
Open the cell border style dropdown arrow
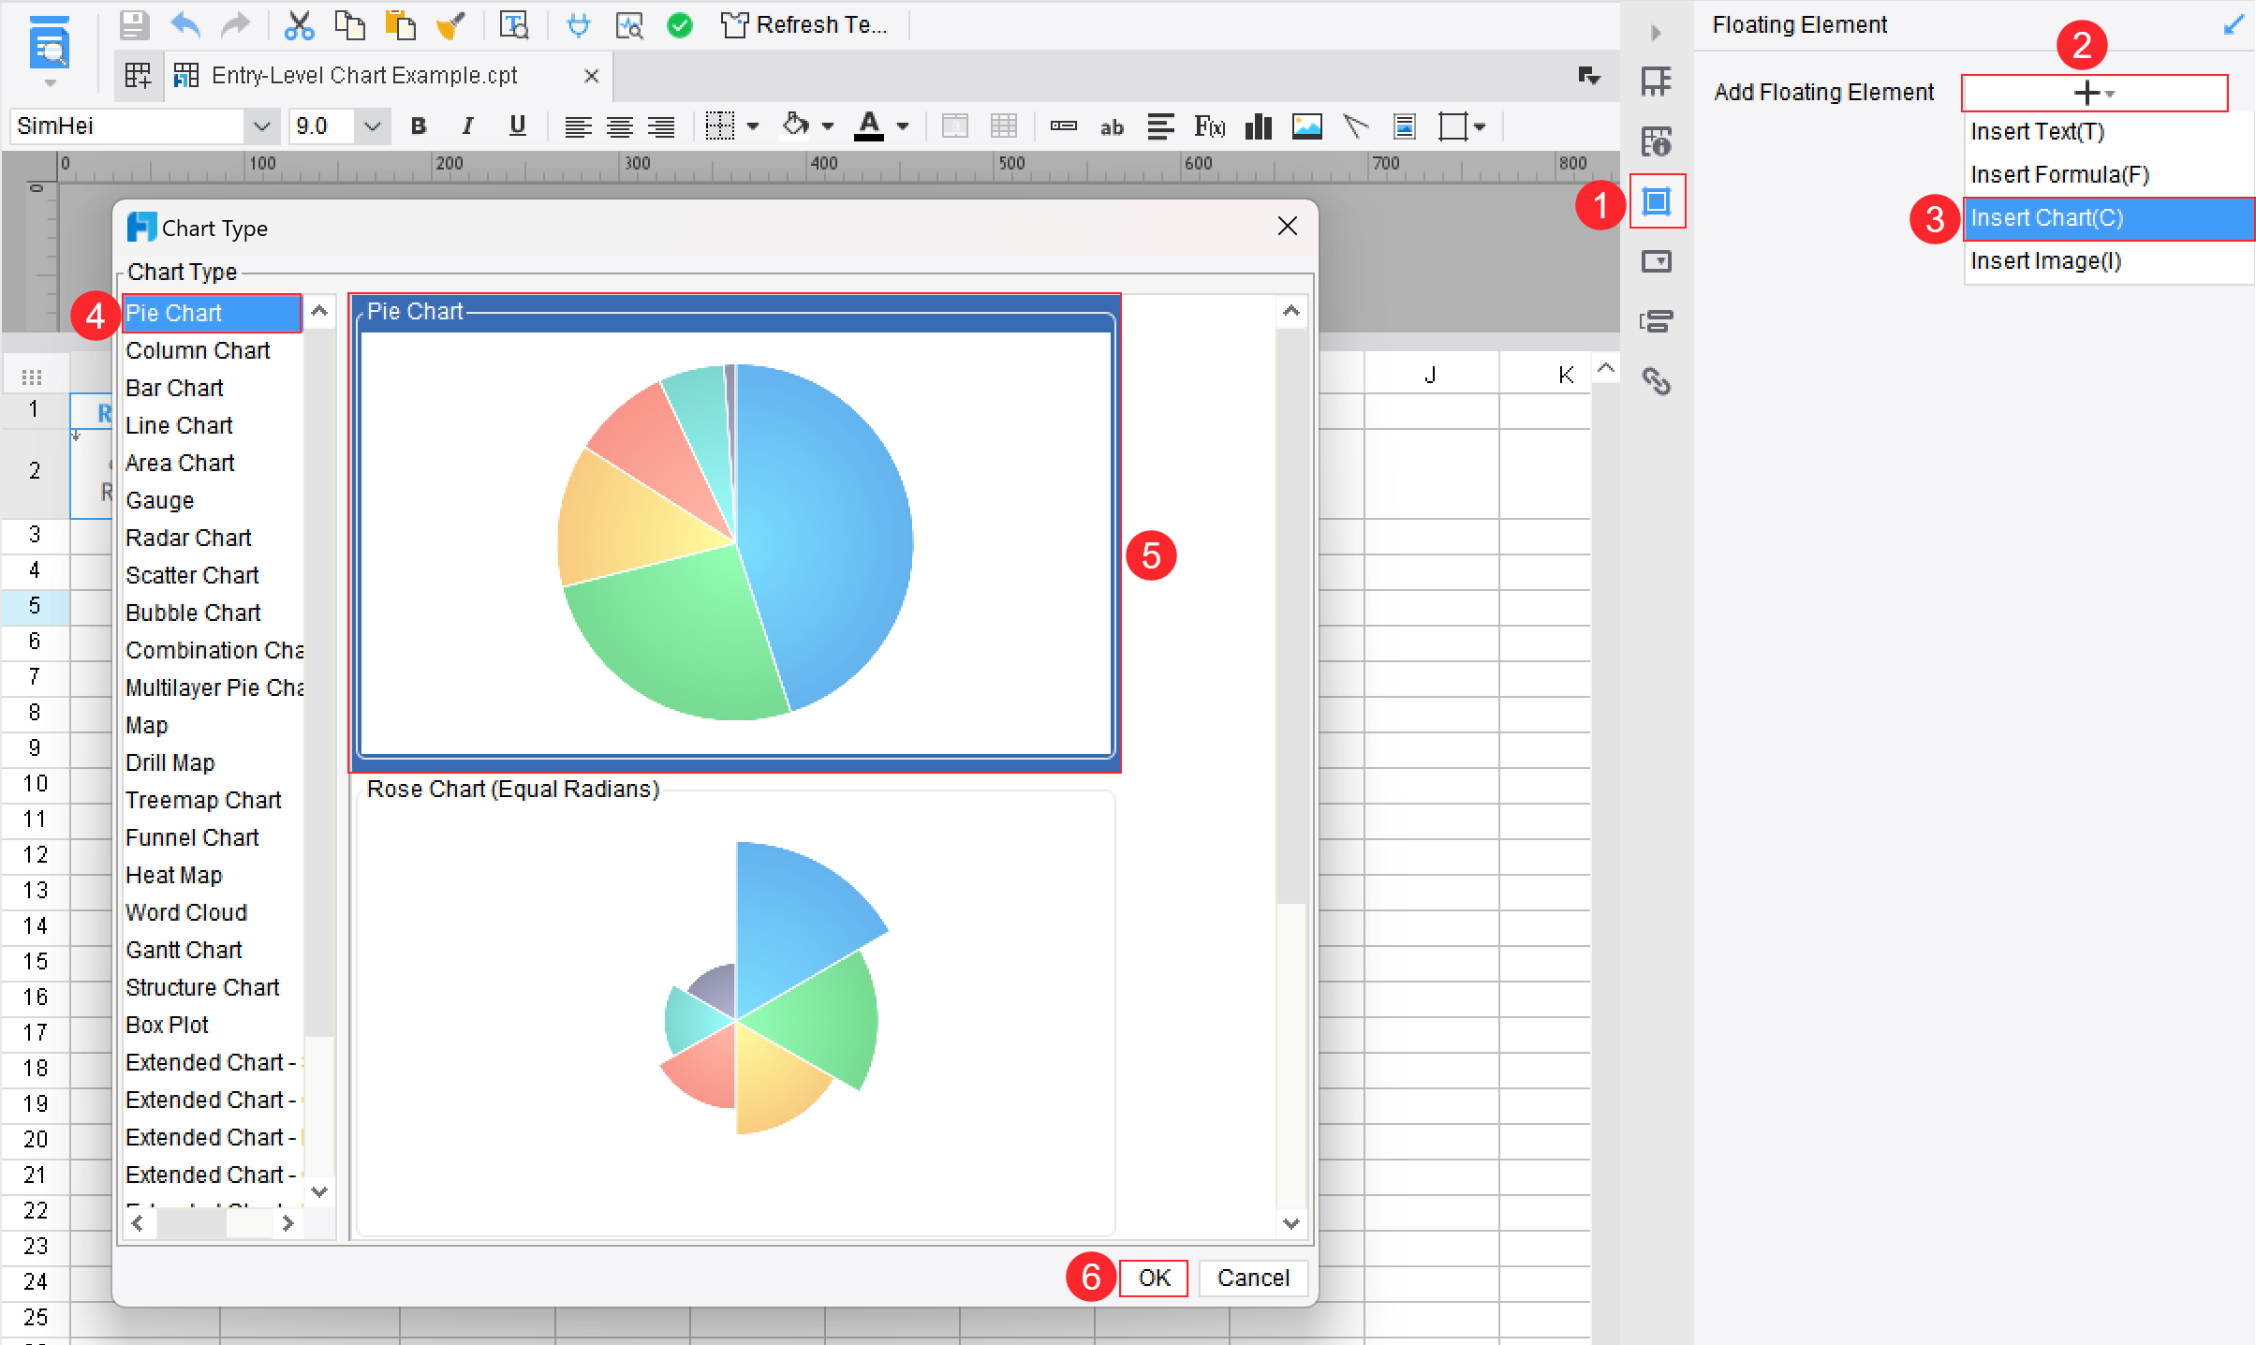click(753, 126)
